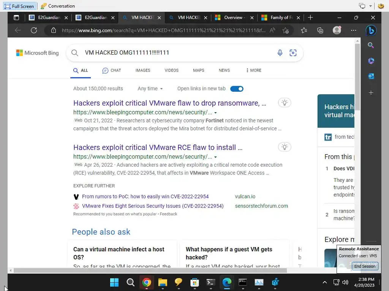This screenshot has height=291, width=389.
Task: Click the Full Screen button
Action: [20, 6]
